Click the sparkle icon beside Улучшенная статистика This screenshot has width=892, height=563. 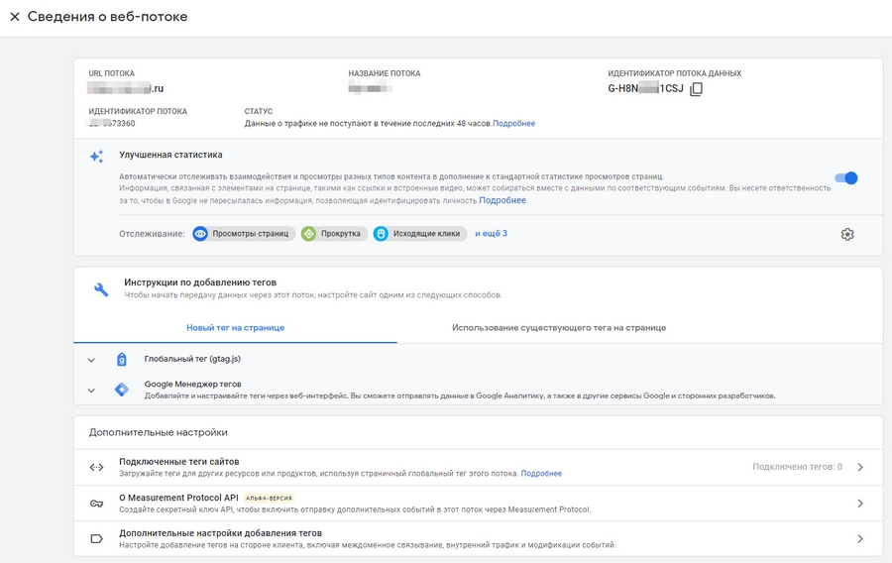[x=97, y=157]
